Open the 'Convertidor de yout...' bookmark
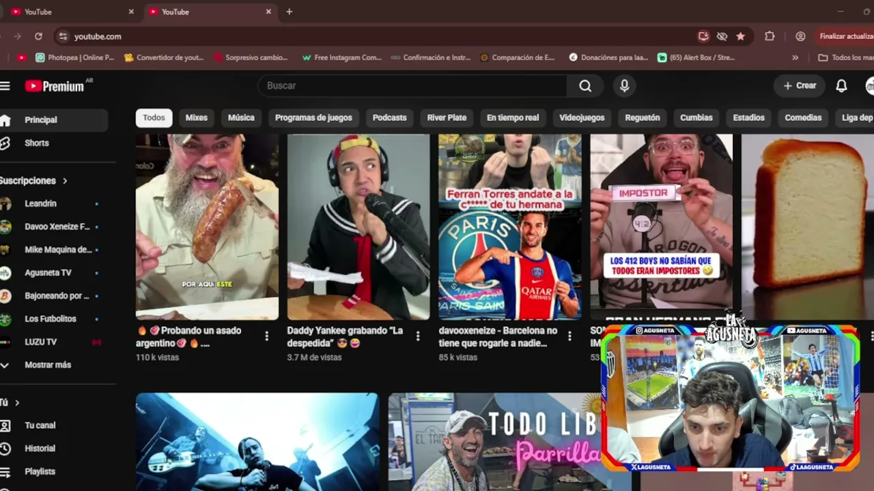 (164, 57)
